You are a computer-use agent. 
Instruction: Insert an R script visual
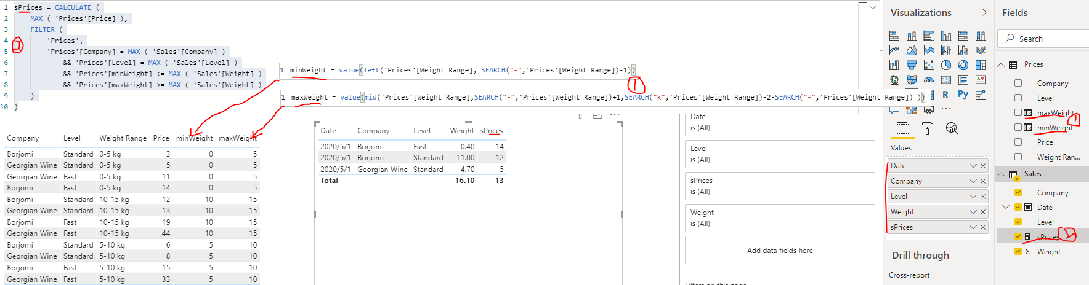(945, 95)
